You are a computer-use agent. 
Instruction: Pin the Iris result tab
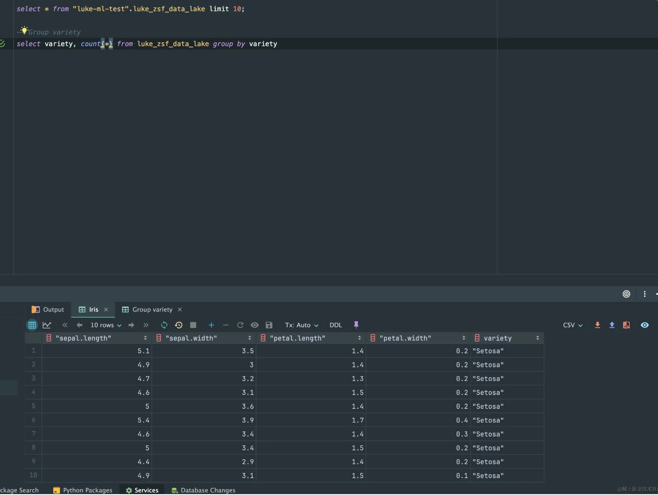pos(356,325)
